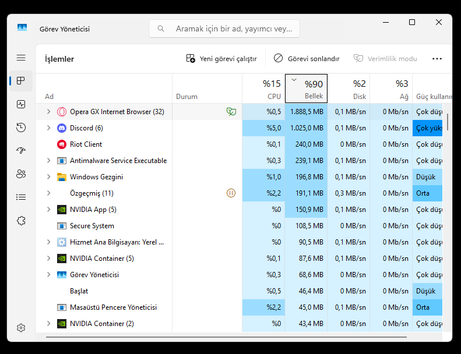Click the Task Manager app logo icon
Viewport: 461px width, 354px height.
click(22, 27)
